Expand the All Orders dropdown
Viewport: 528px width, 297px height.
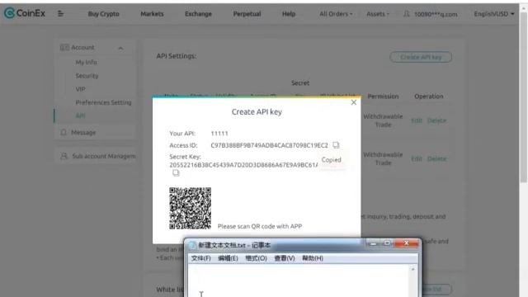click(336, 14)
